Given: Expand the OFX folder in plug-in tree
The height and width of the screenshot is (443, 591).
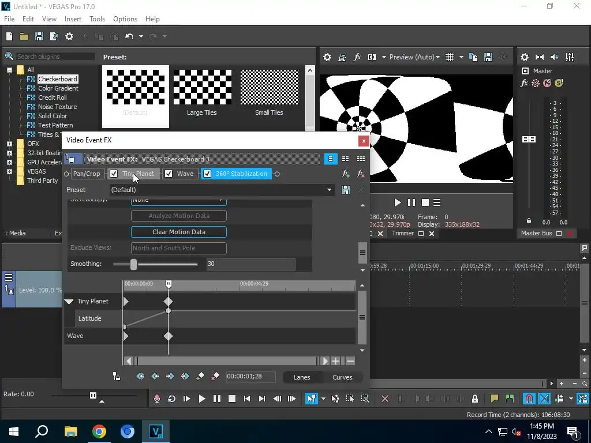Looking at the screenshot, I should tap(9, 144).
